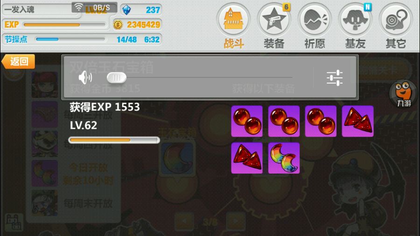Click the gold coin icon
This screenshot has height=236, width=420.
(118, 25)
